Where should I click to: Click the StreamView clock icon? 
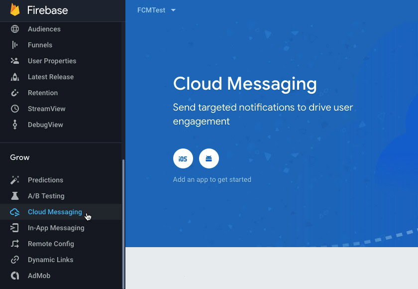coord(15,109)
